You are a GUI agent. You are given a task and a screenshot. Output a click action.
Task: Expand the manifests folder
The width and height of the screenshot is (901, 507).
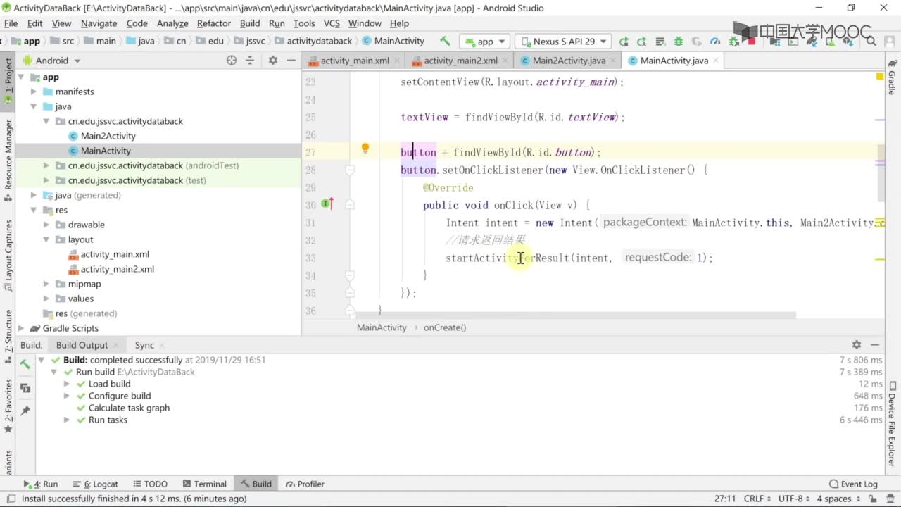[x=34, y=92]
